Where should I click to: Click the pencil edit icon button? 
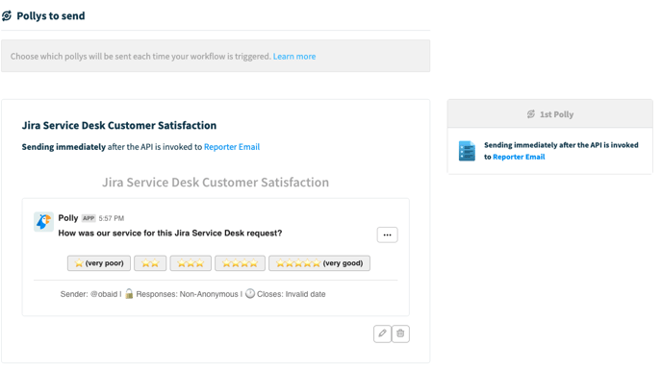coord(382,333)
